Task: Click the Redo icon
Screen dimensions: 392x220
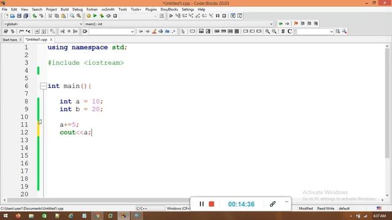Action: [41, 16]
